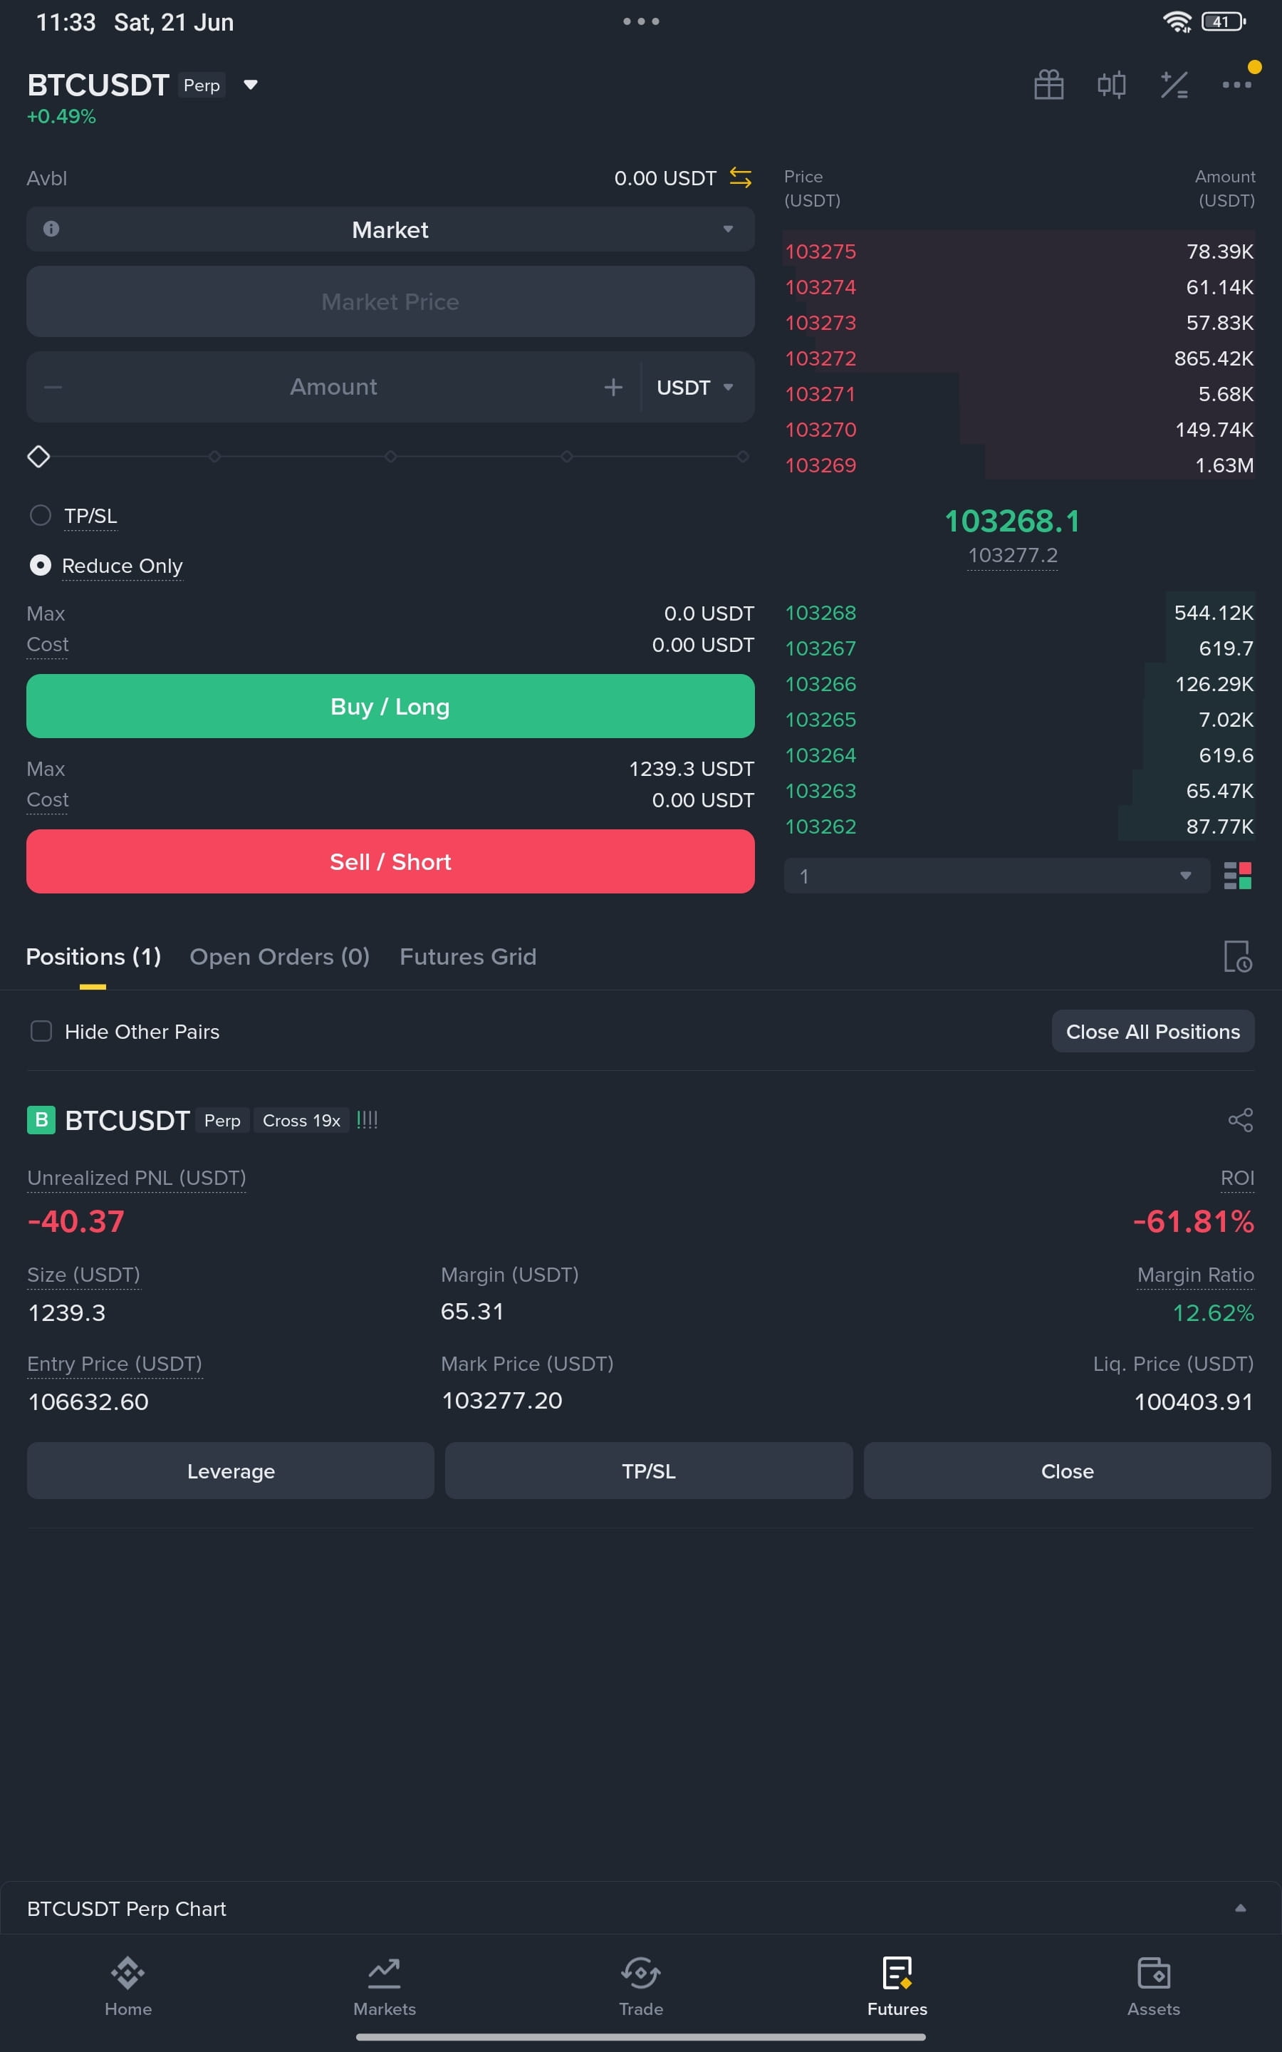Screen dimensions: 1282x2052
Task: Tap the Cross 19x margin mode tag
Action: 301,1120
